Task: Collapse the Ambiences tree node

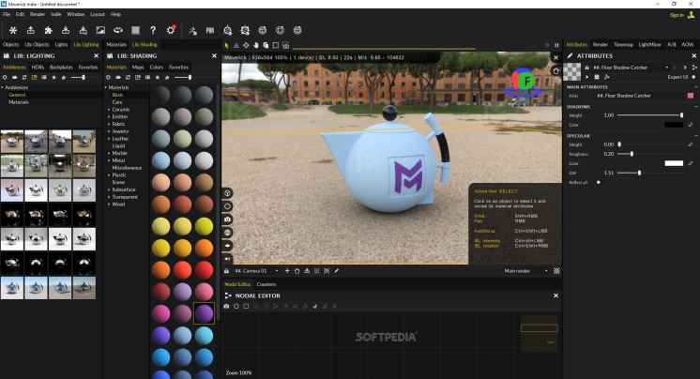Action: click(5, 88)
